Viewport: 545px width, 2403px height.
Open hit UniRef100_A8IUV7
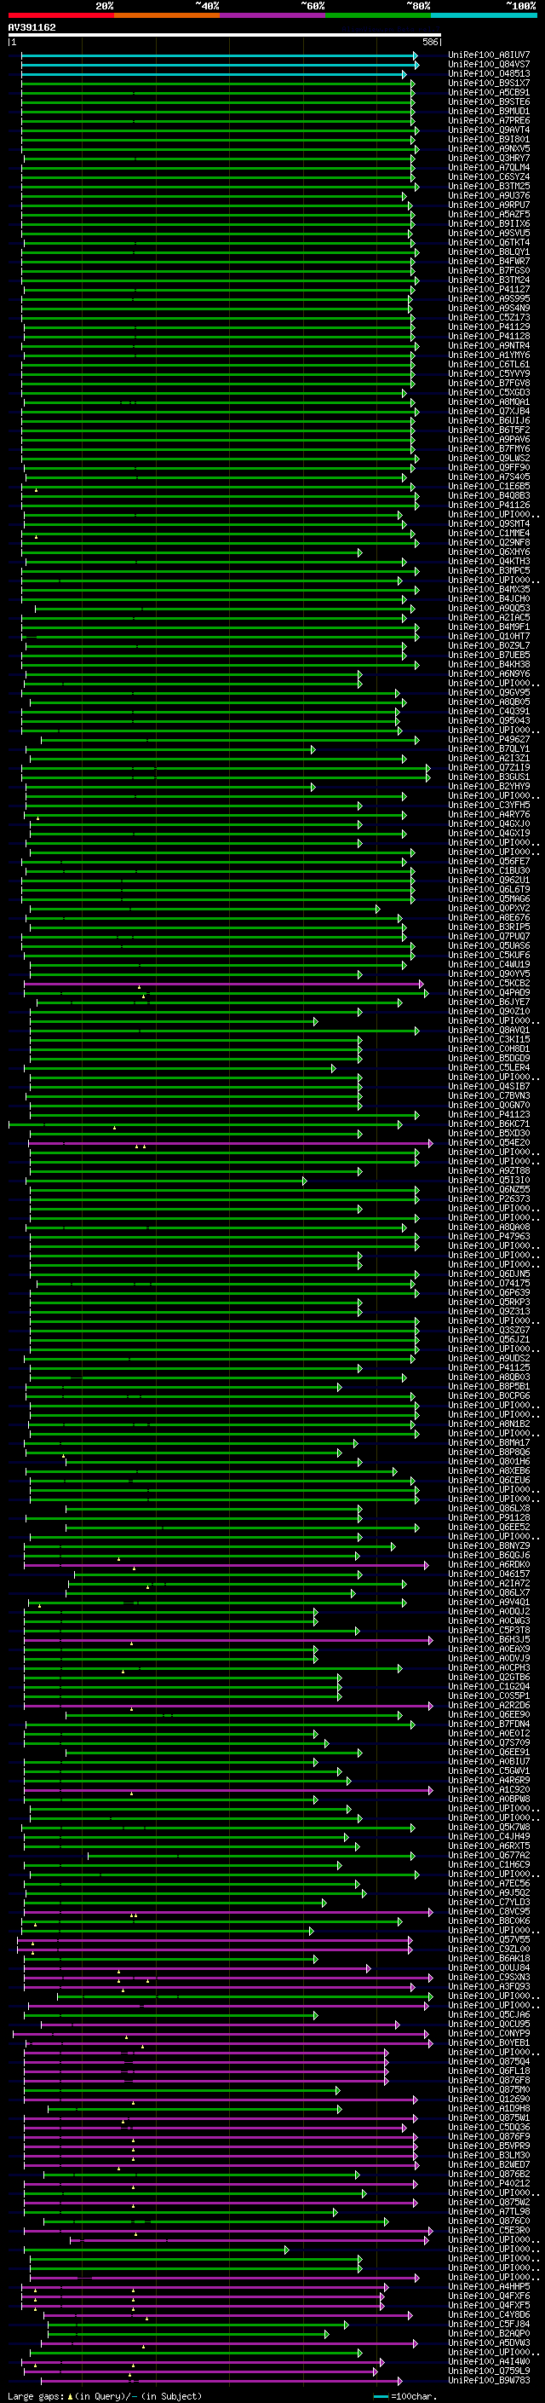pyautogui.click(x=488, y=55)
